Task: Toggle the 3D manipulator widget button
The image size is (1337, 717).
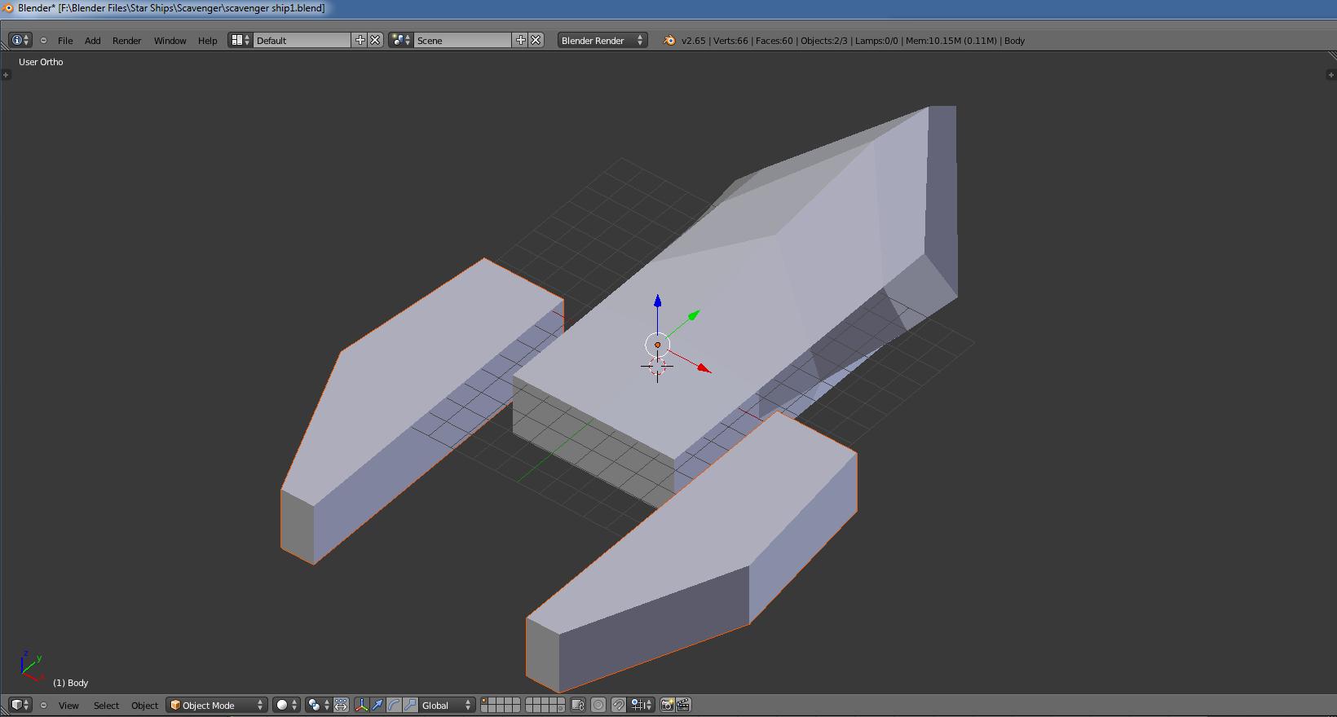Action: coord(361,705)
